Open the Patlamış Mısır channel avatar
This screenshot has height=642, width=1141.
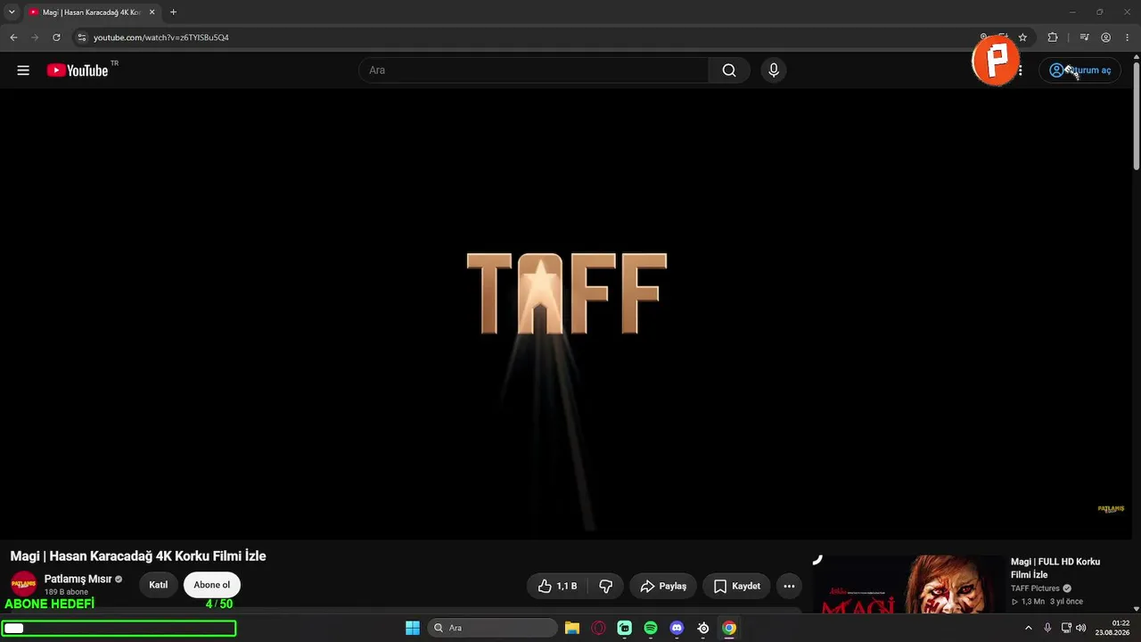tap(23, 585)
